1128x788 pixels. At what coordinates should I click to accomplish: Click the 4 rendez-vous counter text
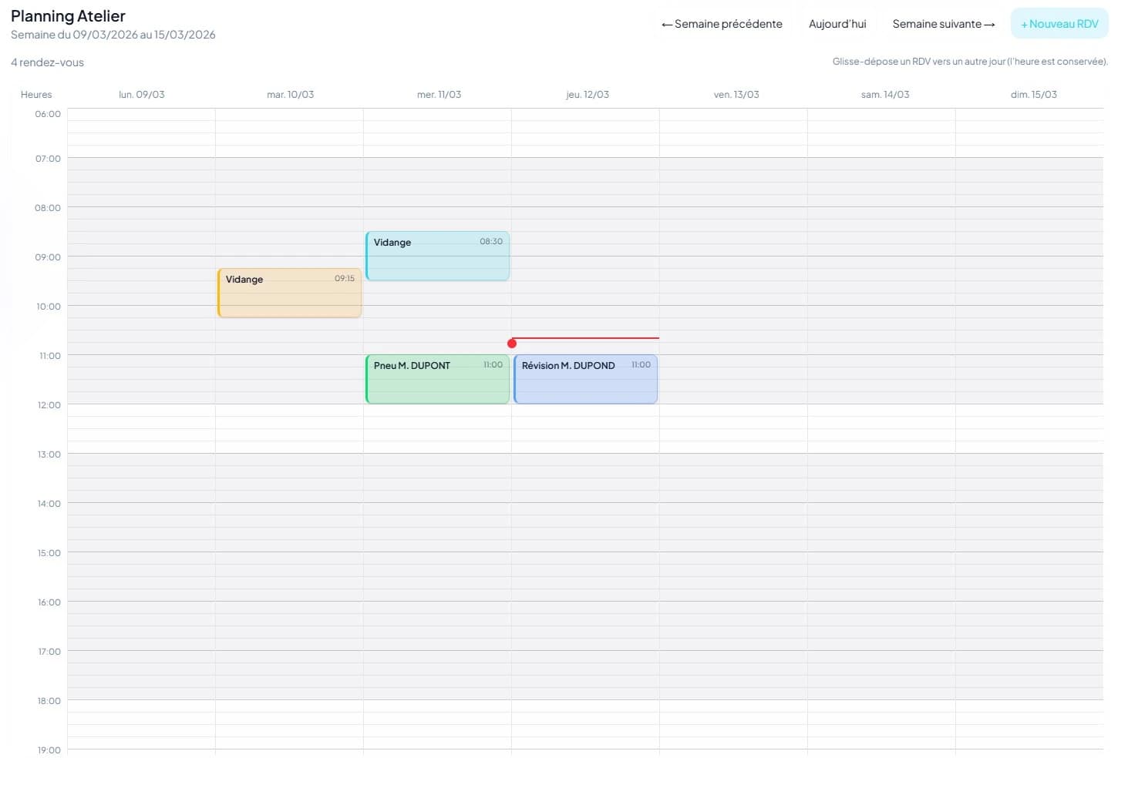pos(47,62)
